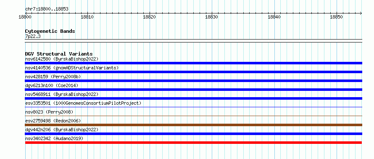Open the nsv3402342 (Audano2019) label
This screenshot has height=159, width=374.
(x=54, y=138)
